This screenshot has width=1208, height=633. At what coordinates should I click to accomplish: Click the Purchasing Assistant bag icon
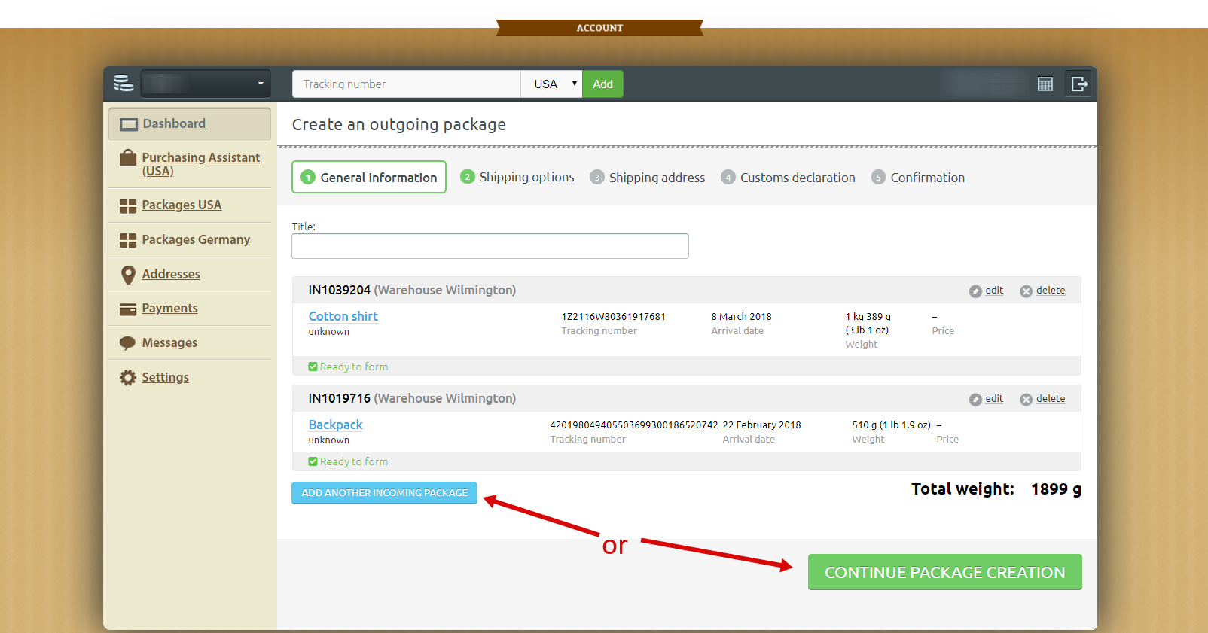click(x=128, y=158)
